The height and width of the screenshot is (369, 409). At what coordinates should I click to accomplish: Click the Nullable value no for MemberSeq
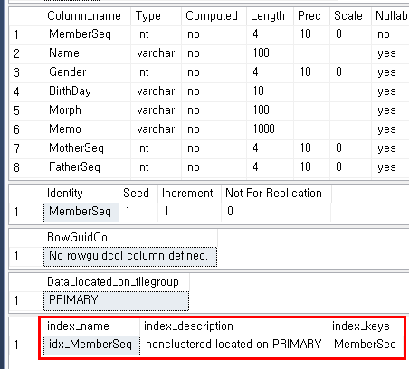point(390,34)
